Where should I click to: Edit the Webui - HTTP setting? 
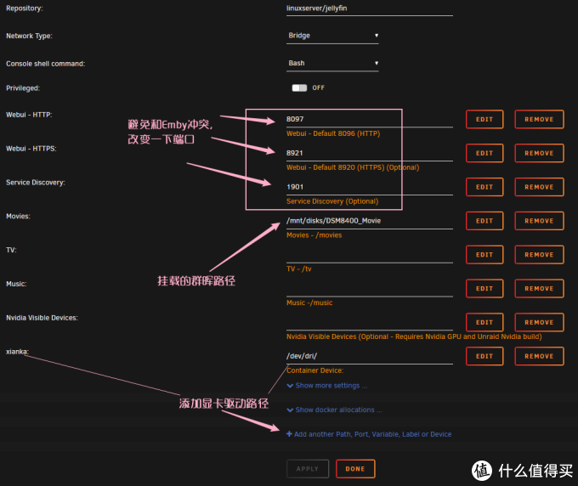point(484,120)
